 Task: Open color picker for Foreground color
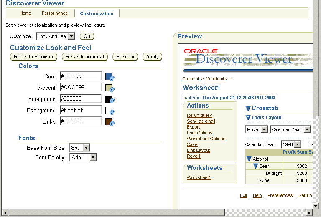pyautogui.click(x=110, y=99)
